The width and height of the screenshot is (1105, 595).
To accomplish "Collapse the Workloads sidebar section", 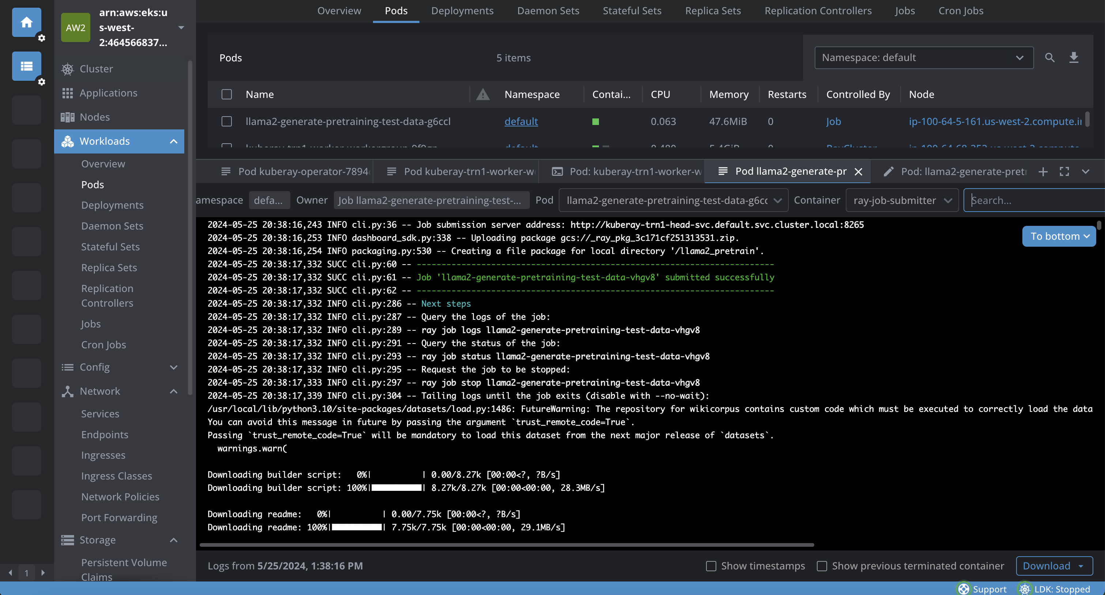I will coord(173,141).
